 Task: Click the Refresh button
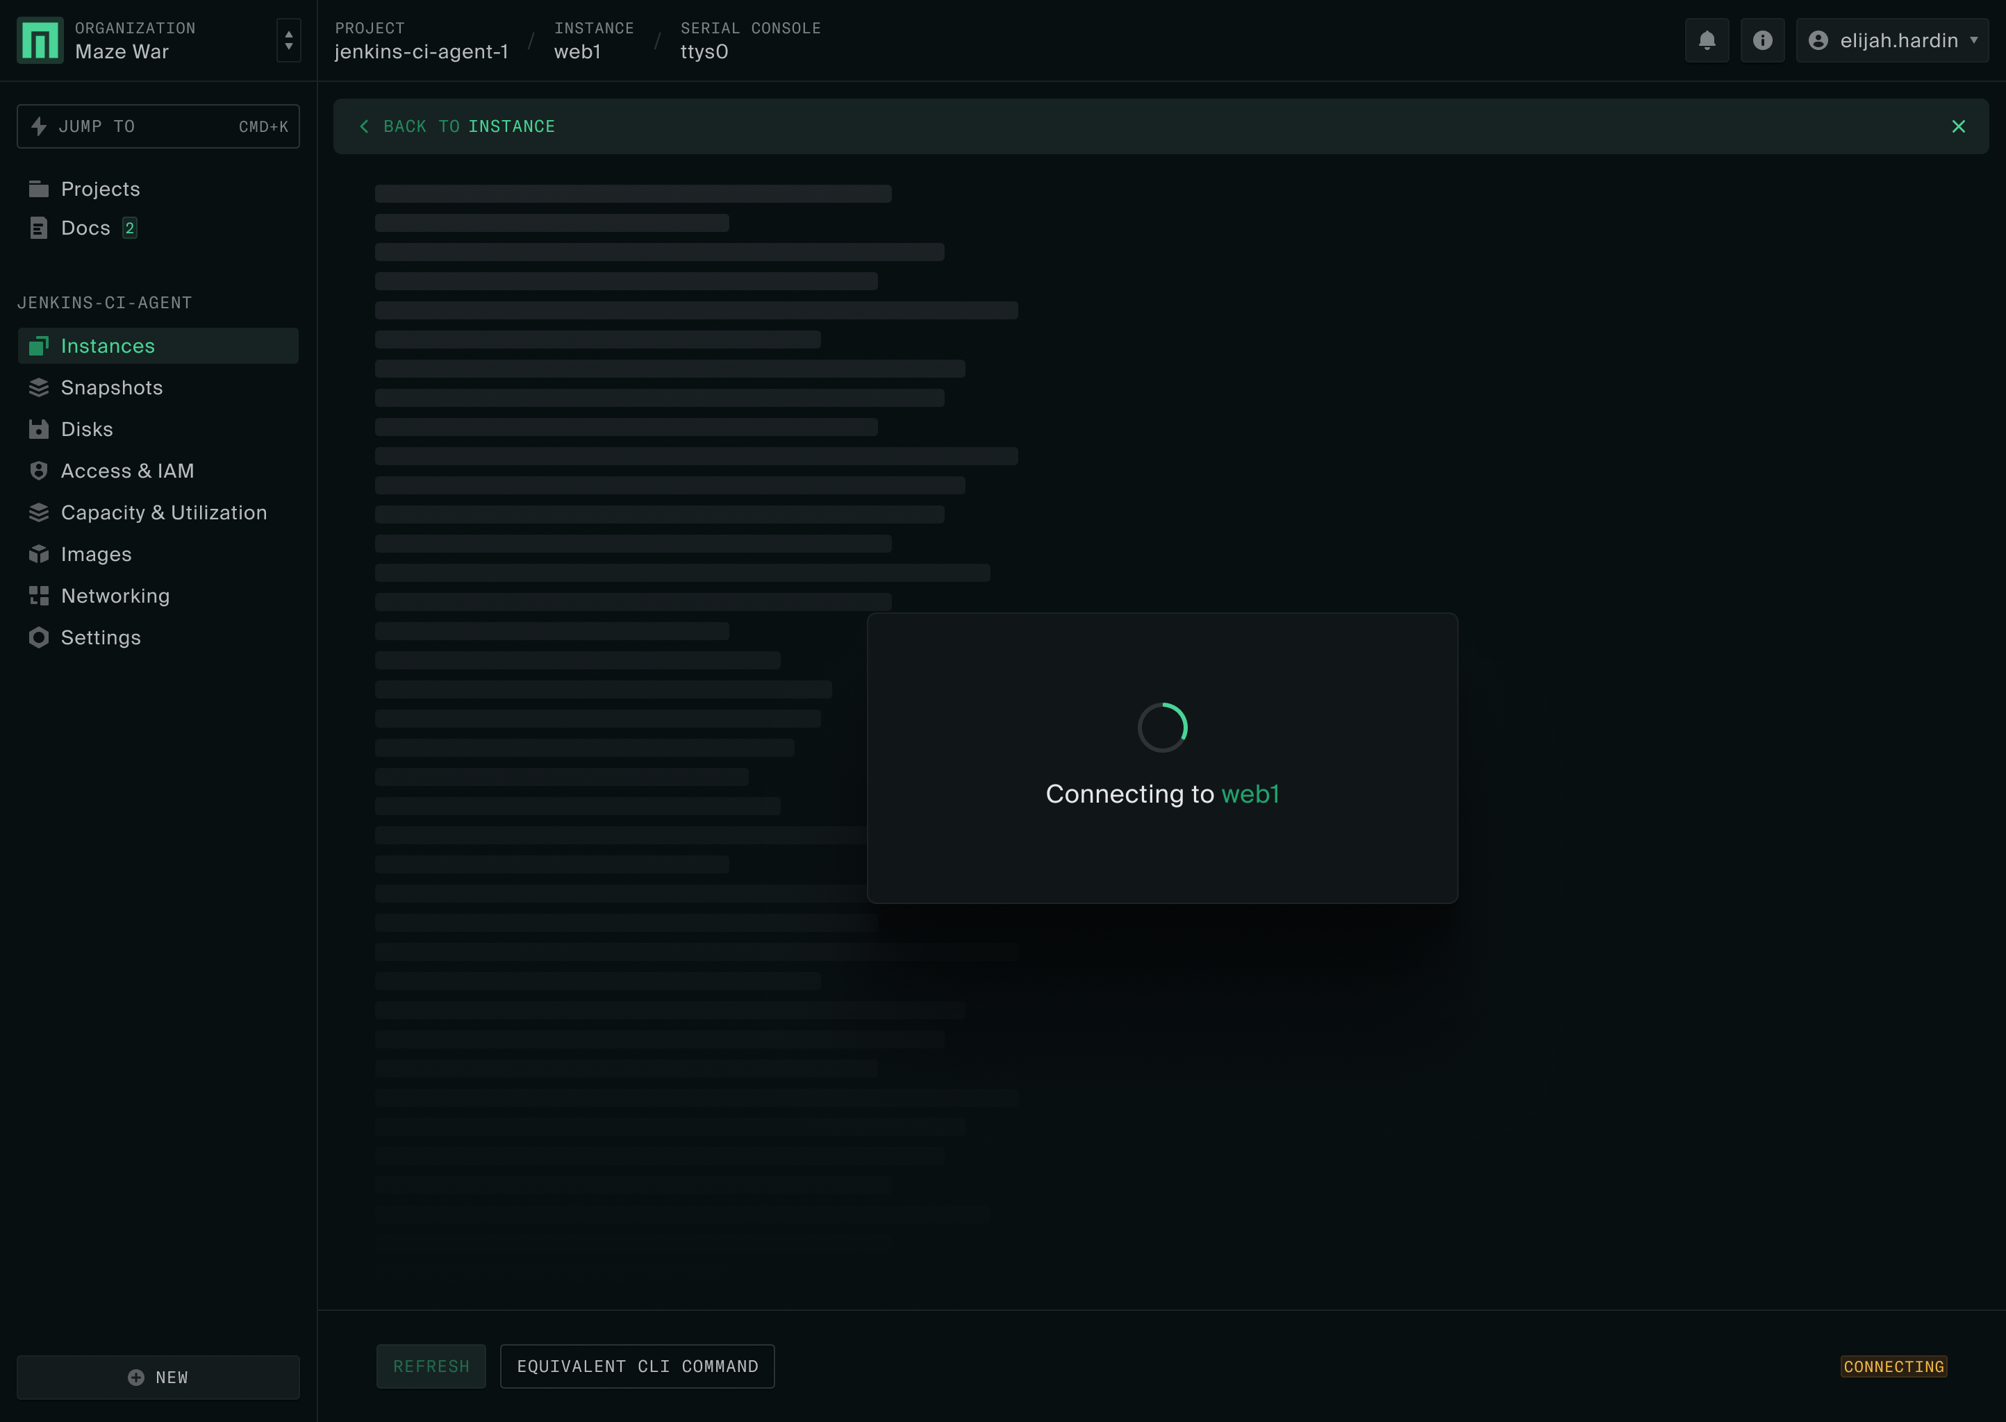[x=431, y=1366]
